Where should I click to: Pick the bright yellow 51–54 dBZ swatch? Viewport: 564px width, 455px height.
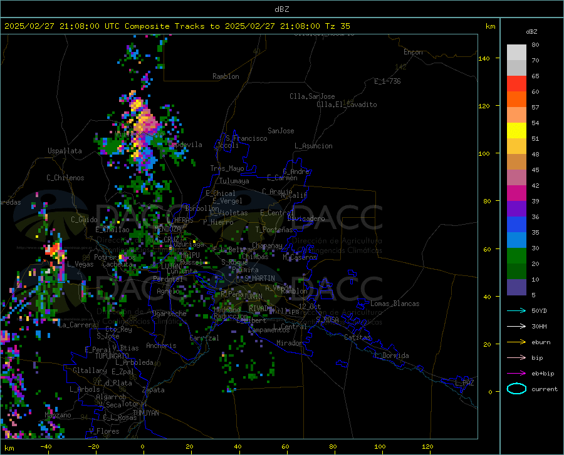pyautogui.click(x=516, y=131)
